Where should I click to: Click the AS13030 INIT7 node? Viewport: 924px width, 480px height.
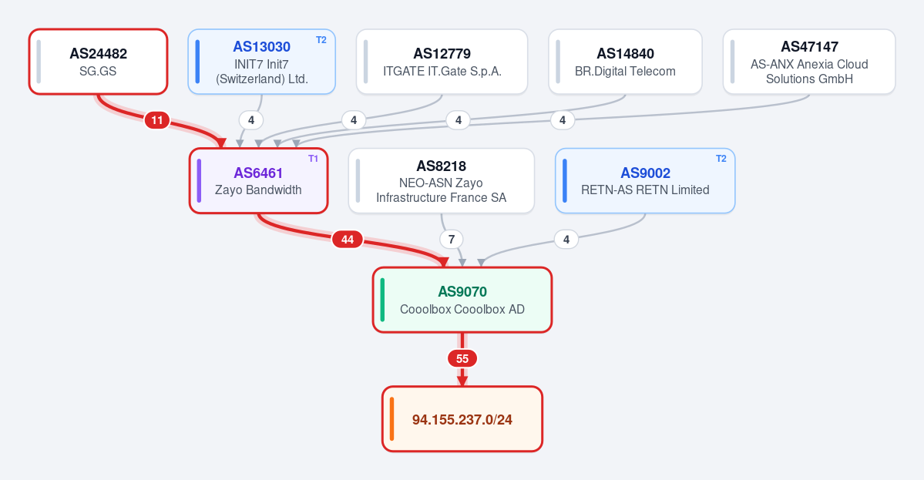[262, 62]
